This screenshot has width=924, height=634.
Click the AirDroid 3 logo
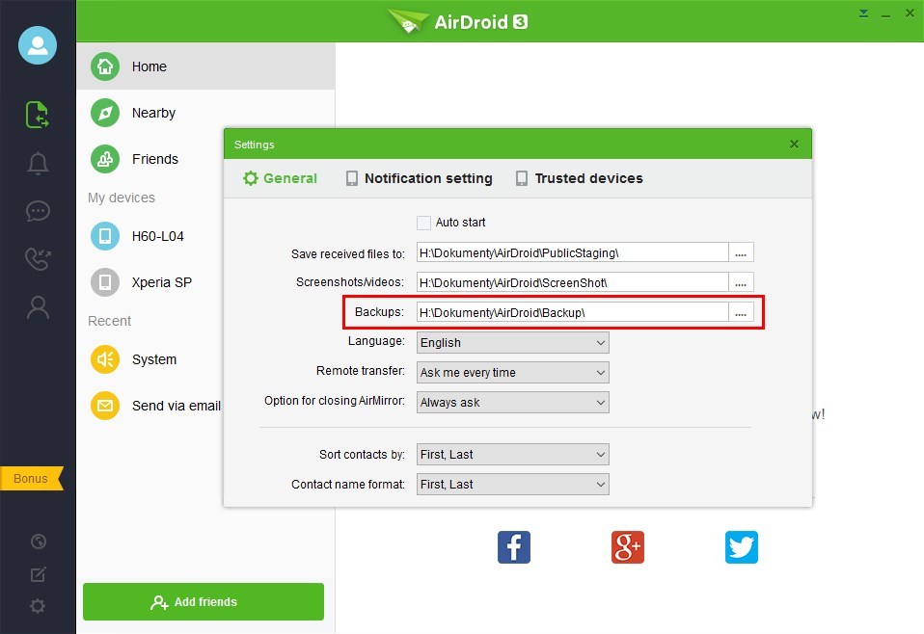458,22
